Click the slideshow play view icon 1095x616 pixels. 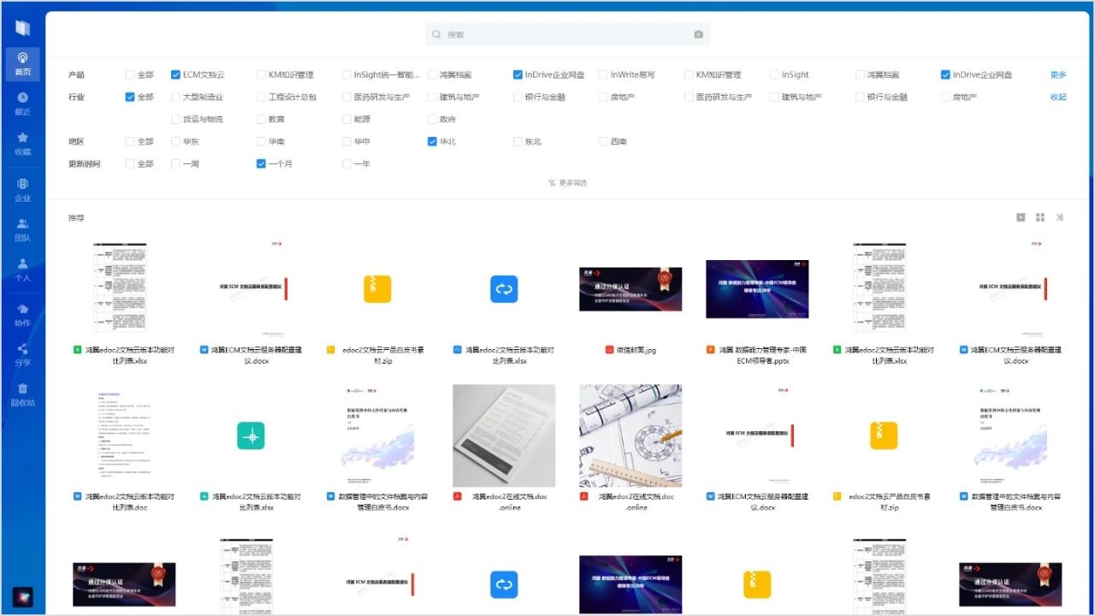click(1021, 217)
